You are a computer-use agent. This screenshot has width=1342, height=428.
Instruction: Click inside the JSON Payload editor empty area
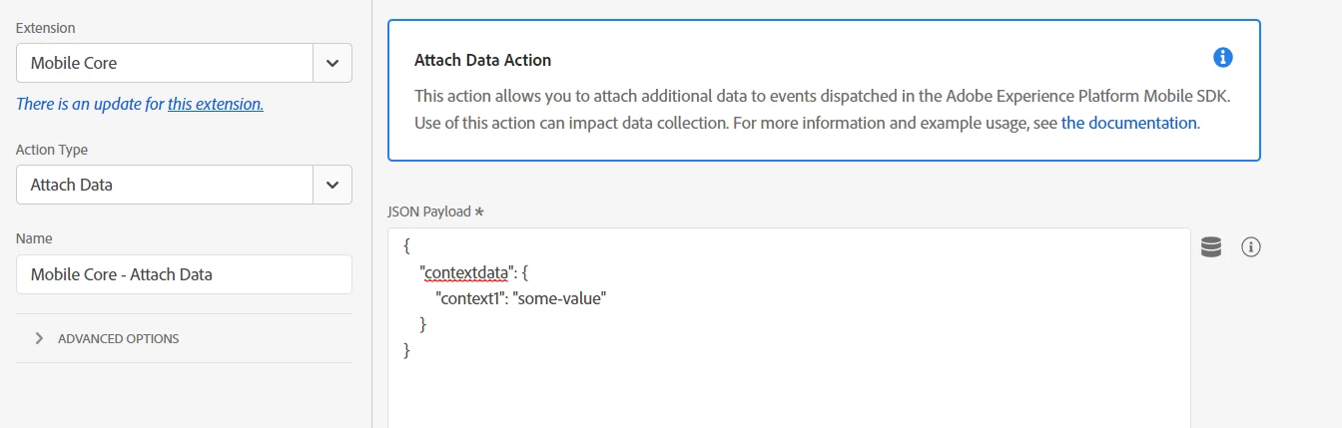pyautogui.click(x=789, y=394)
